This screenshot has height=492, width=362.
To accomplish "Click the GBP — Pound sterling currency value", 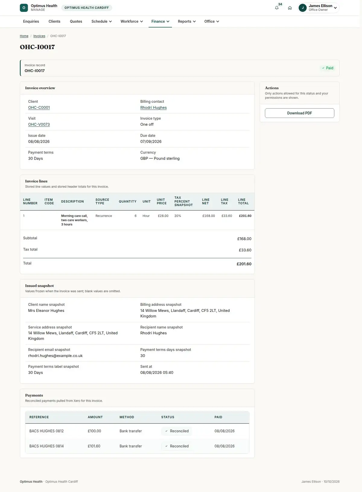I will pos(160,158).
